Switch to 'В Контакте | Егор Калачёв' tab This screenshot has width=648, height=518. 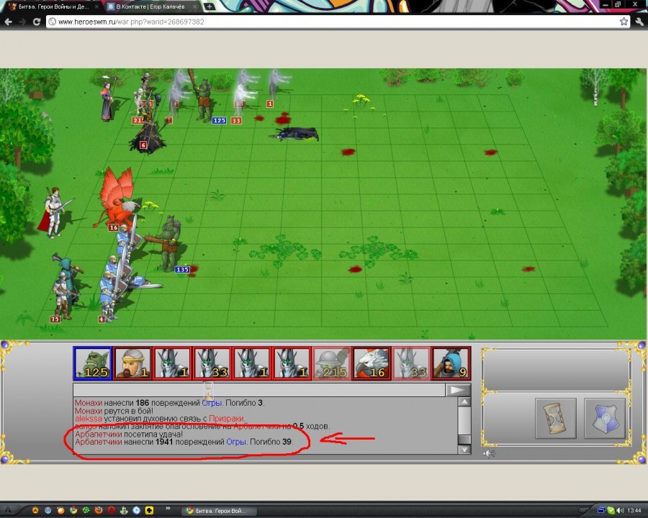[150, 6]
